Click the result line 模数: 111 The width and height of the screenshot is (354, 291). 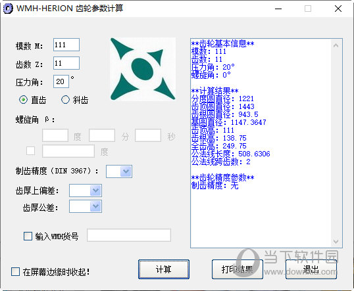click(209, 51)
